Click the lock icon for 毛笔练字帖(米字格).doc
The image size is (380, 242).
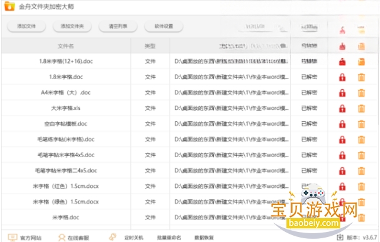click(342, 140)
